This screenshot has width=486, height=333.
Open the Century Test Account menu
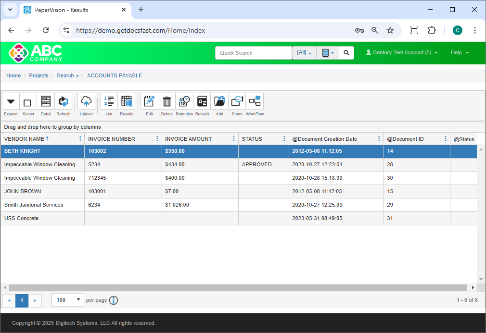(x=402, y=53)
